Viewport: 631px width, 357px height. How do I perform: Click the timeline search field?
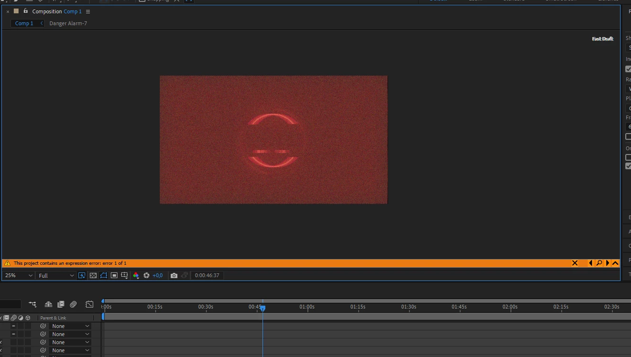point(10,304)
